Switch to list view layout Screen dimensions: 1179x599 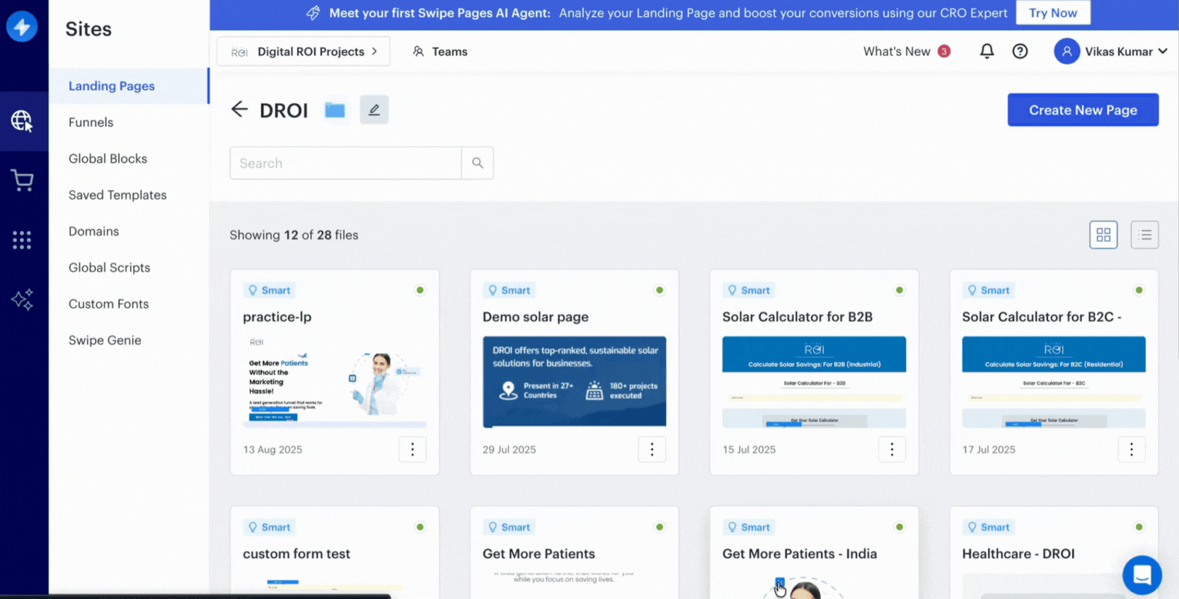(x=1144, y=235)
